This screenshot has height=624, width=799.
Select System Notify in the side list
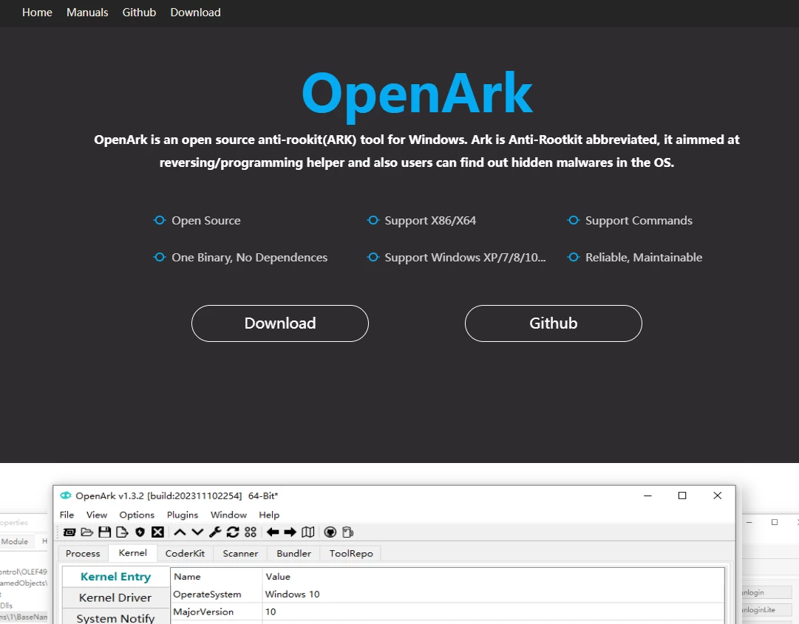pos(115,617)
